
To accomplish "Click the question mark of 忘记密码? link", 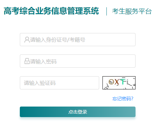I will [x=132, y=99].
